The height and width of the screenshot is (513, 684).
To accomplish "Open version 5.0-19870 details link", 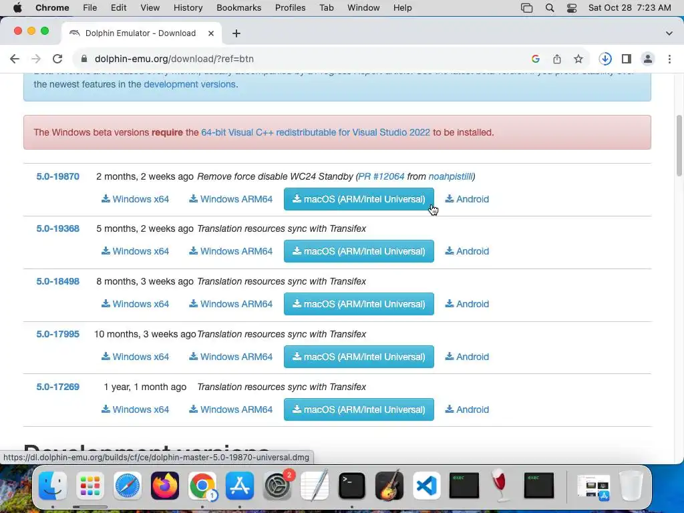I will pyautogui.click(x=57, y=176).
